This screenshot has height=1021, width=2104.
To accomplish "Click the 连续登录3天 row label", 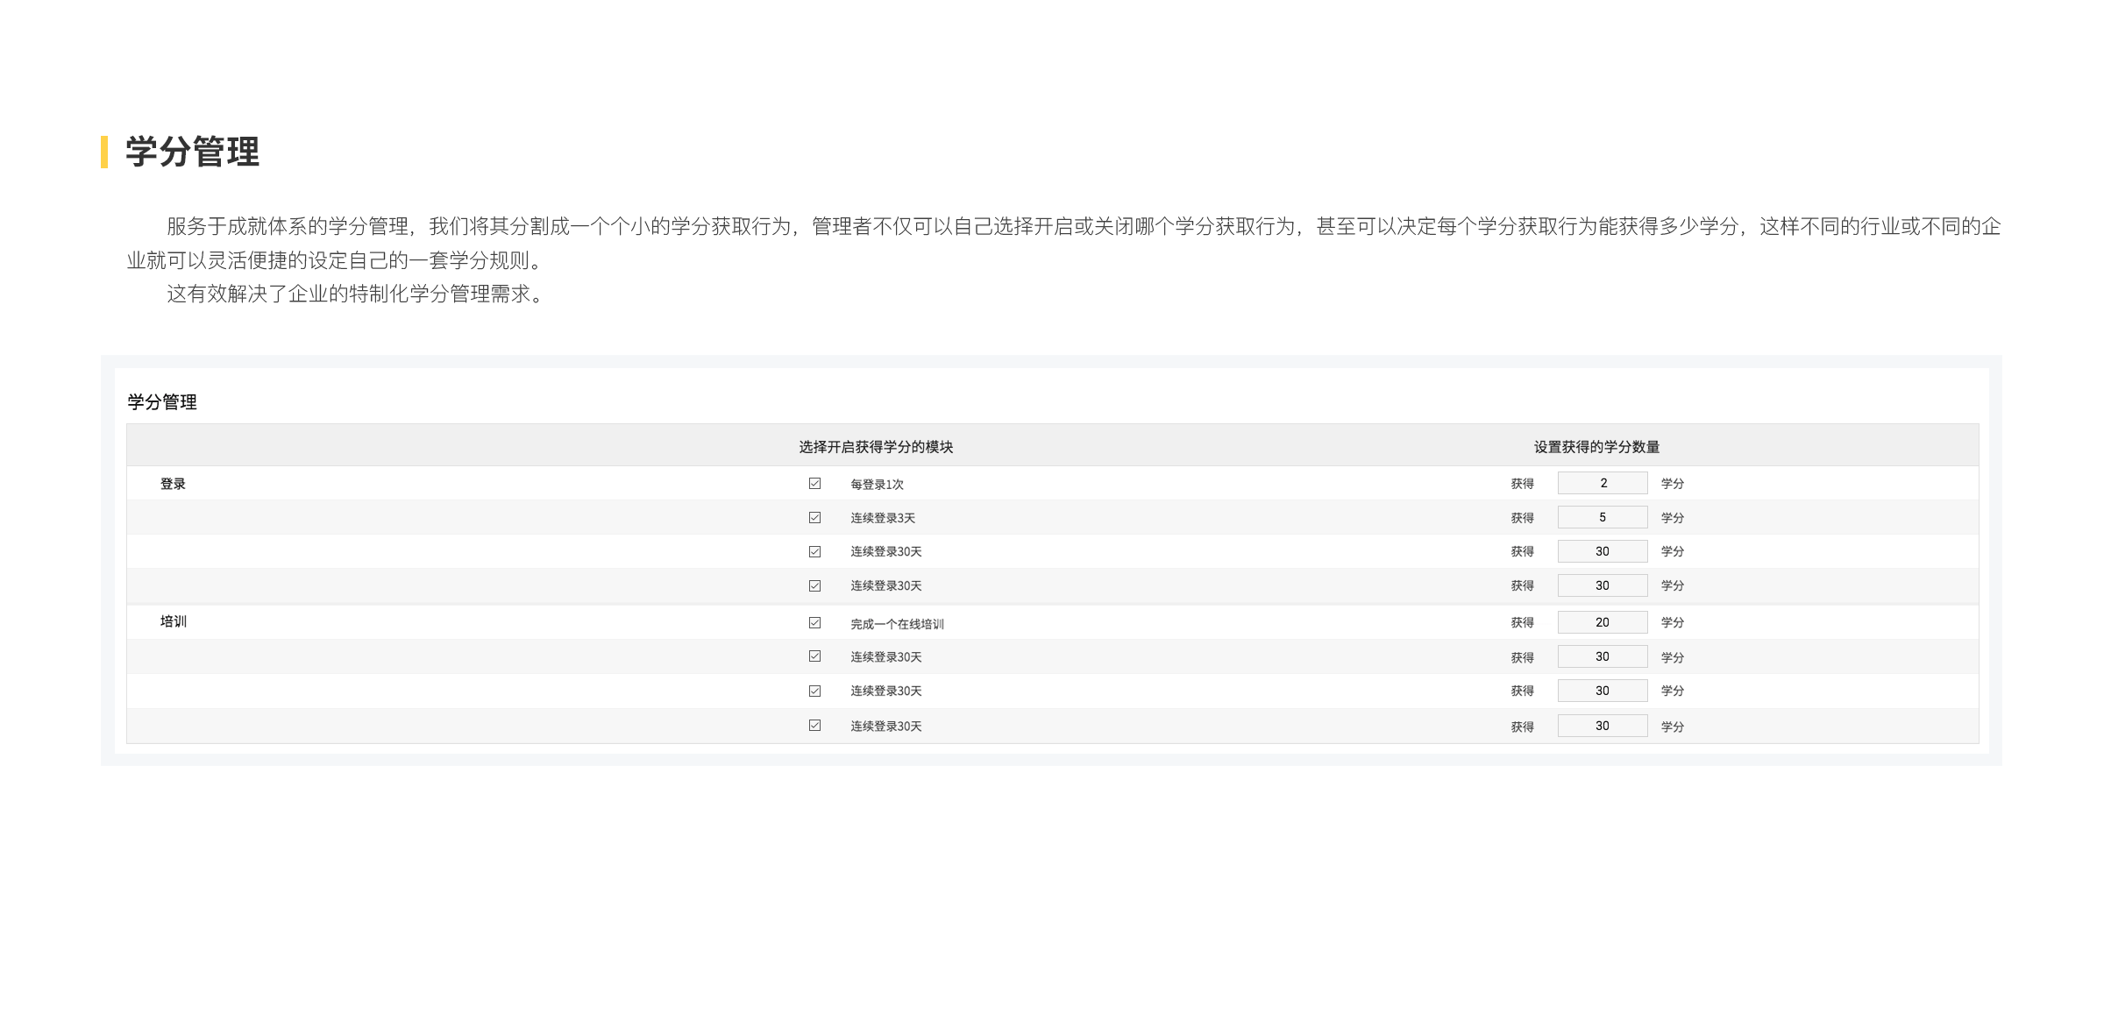I will (883, 518).
